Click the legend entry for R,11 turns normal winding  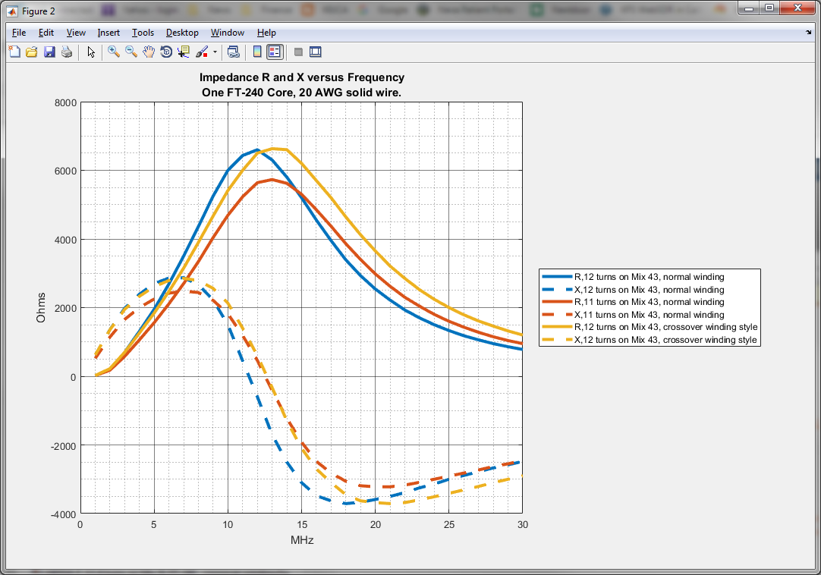tap(649, 302)
